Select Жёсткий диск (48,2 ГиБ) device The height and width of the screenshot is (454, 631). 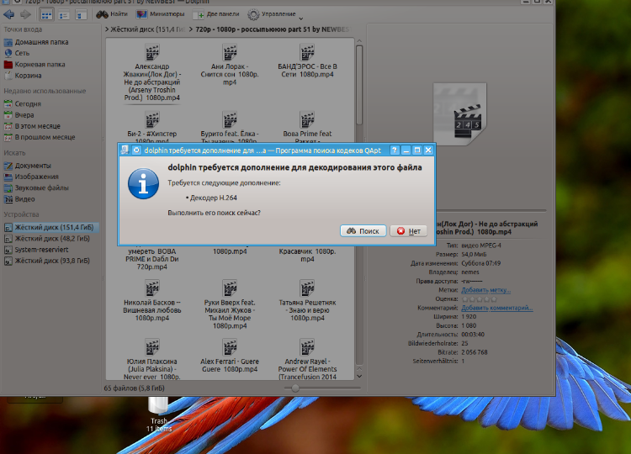[51, 239]
